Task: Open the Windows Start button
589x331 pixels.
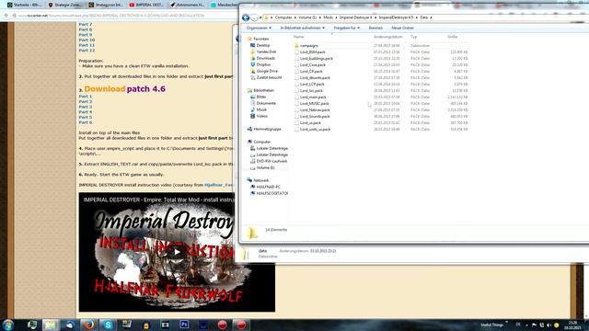Action: [x=8, y=325]
